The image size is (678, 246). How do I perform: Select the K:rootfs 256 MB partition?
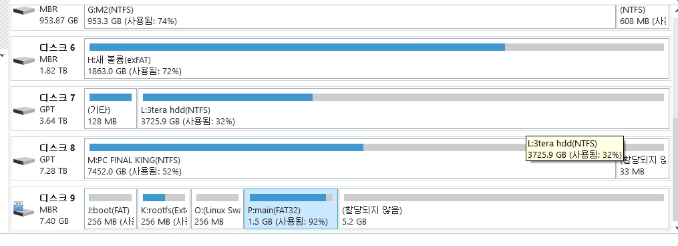pos(164,209)
